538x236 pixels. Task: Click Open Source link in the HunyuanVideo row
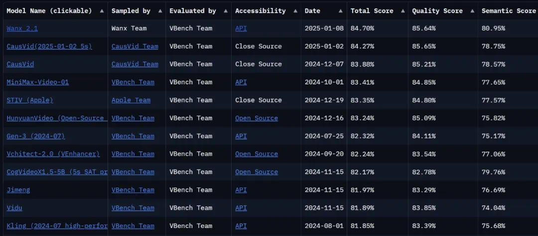[256, 118]
